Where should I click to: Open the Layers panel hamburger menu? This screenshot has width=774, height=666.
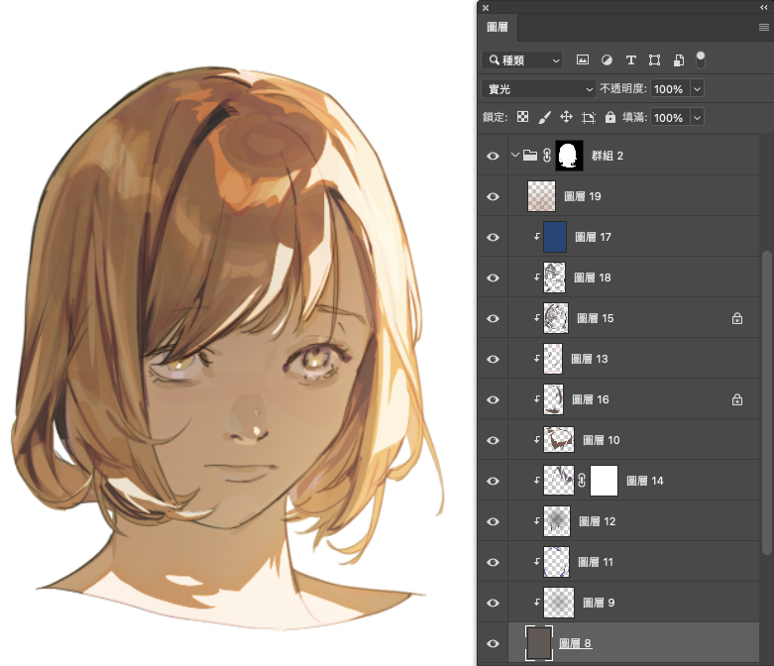764,27
